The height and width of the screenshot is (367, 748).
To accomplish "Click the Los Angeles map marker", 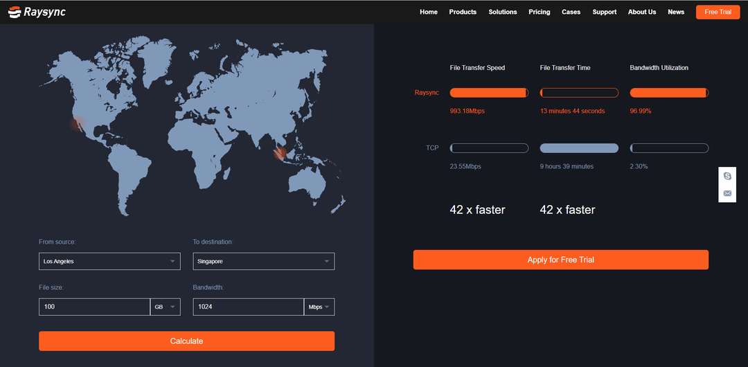I will point(78,124).
